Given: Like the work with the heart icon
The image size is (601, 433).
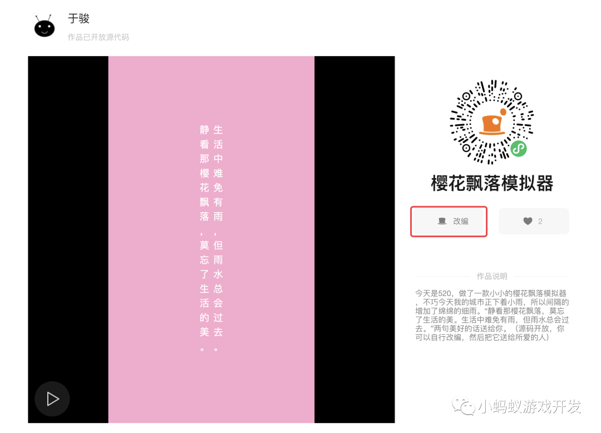Looking at the screenshot, I should point(528,221).
